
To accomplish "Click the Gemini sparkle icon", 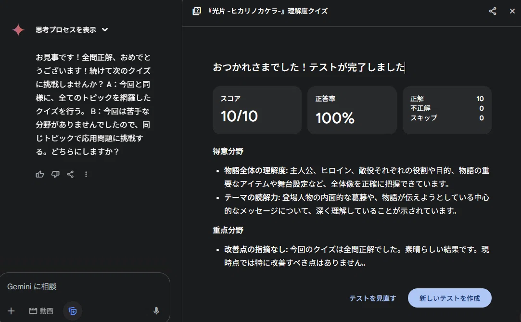I will 18,30.
